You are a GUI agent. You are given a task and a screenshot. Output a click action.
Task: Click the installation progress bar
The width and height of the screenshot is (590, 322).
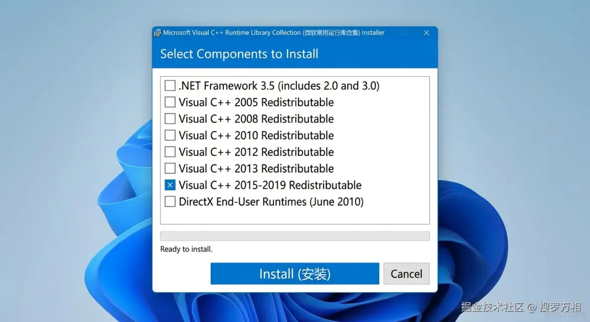(295, 235)
